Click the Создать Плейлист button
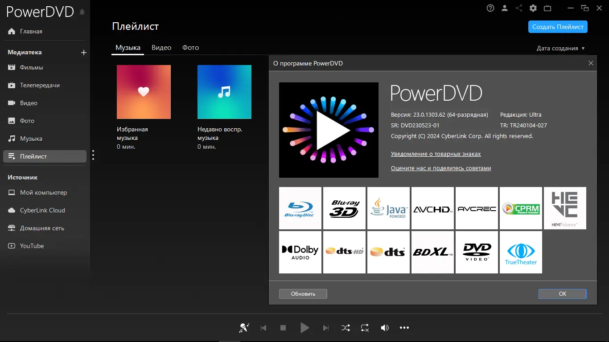 click(558, 27)
